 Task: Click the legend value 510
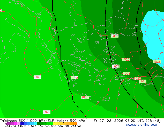(x=27, y=126)
